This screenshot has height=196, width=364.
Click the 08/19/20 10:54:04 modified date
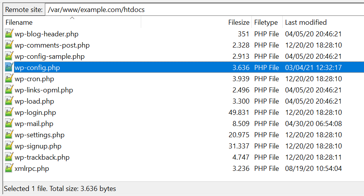pyautogui.click(x=313, y=169)
